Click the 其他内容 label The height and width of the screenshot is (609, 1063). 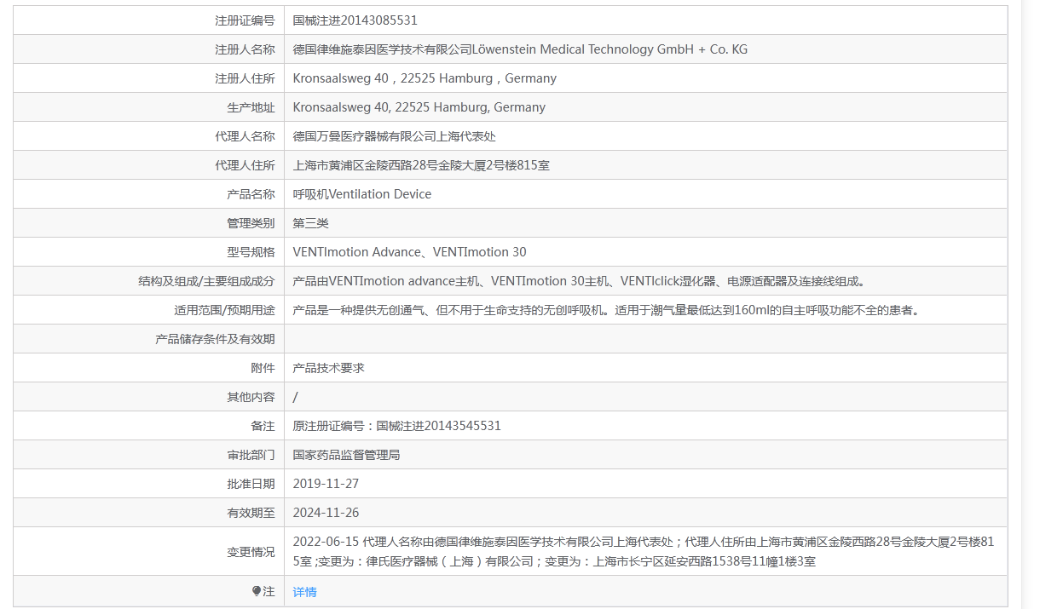pos(251,397)
